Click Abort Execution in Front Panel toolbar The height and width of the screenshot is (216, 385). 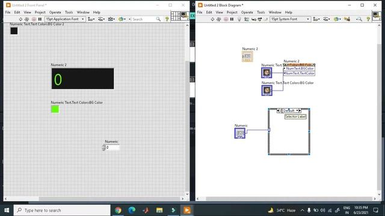pos(34,19)
